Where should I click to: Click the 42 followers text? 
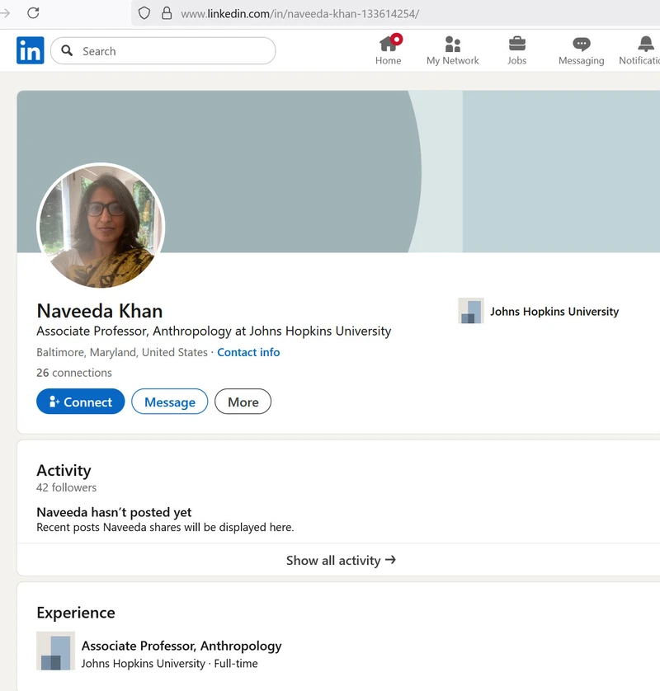pyautogui.click(x=66, y=488)
